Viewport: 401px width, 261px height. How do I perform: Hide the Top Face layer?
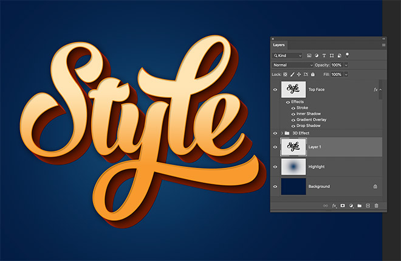point(275,89)
